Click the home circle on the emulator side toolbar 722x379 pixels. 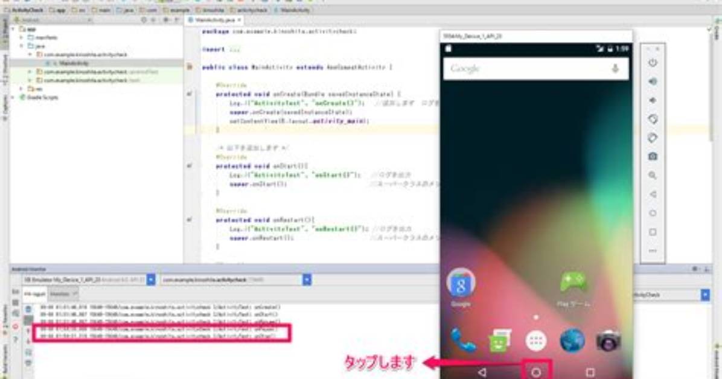click(x=653, y=213)
